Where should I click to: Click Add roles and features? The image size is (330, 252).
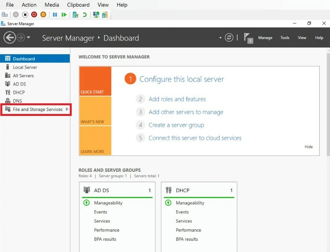pyautogui.click(x=177, y=99)
